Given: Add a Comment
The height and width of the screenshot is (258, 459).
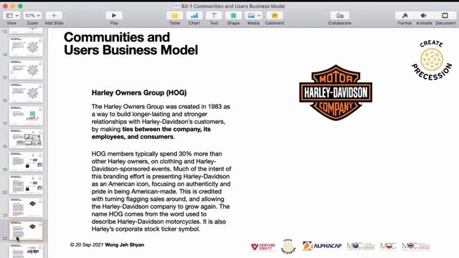Looking at the screenshot, I should (275, 16).
